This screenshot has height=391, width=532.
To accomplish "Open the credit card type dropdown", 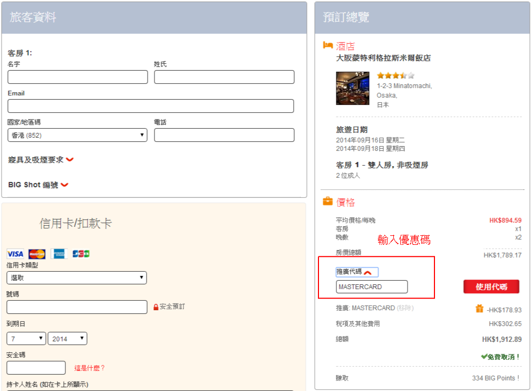I will (76, 278).
